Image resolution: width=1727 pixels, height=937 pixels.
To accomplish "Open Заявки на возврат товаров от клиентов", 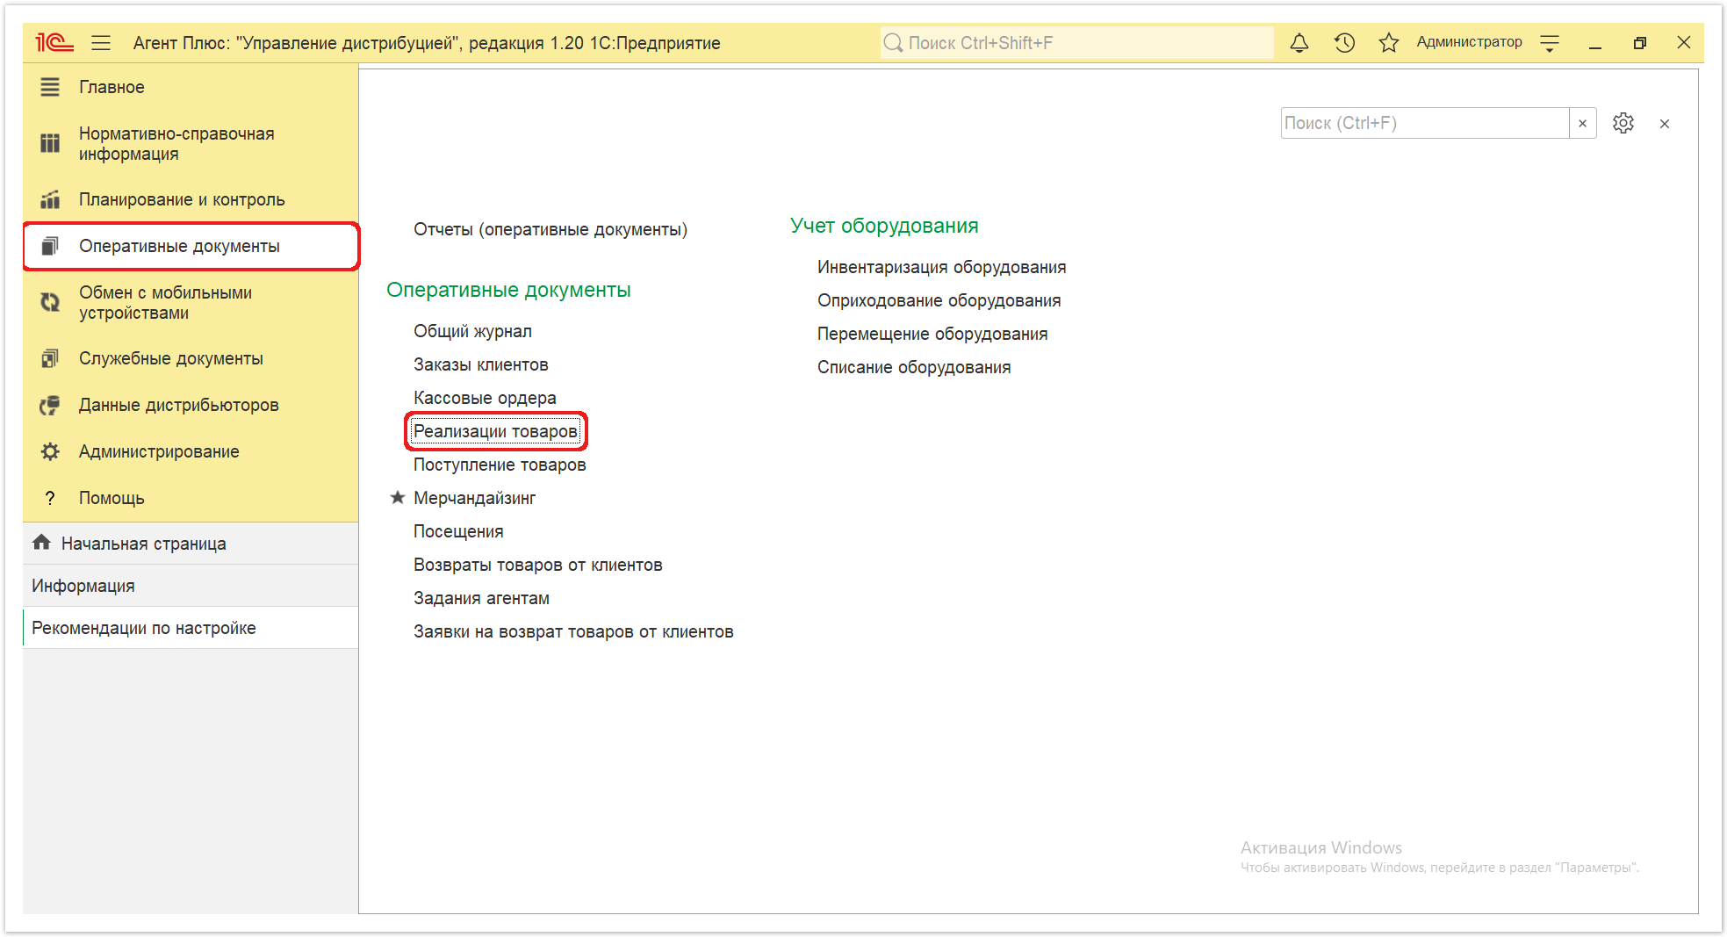I will [573, 631].
